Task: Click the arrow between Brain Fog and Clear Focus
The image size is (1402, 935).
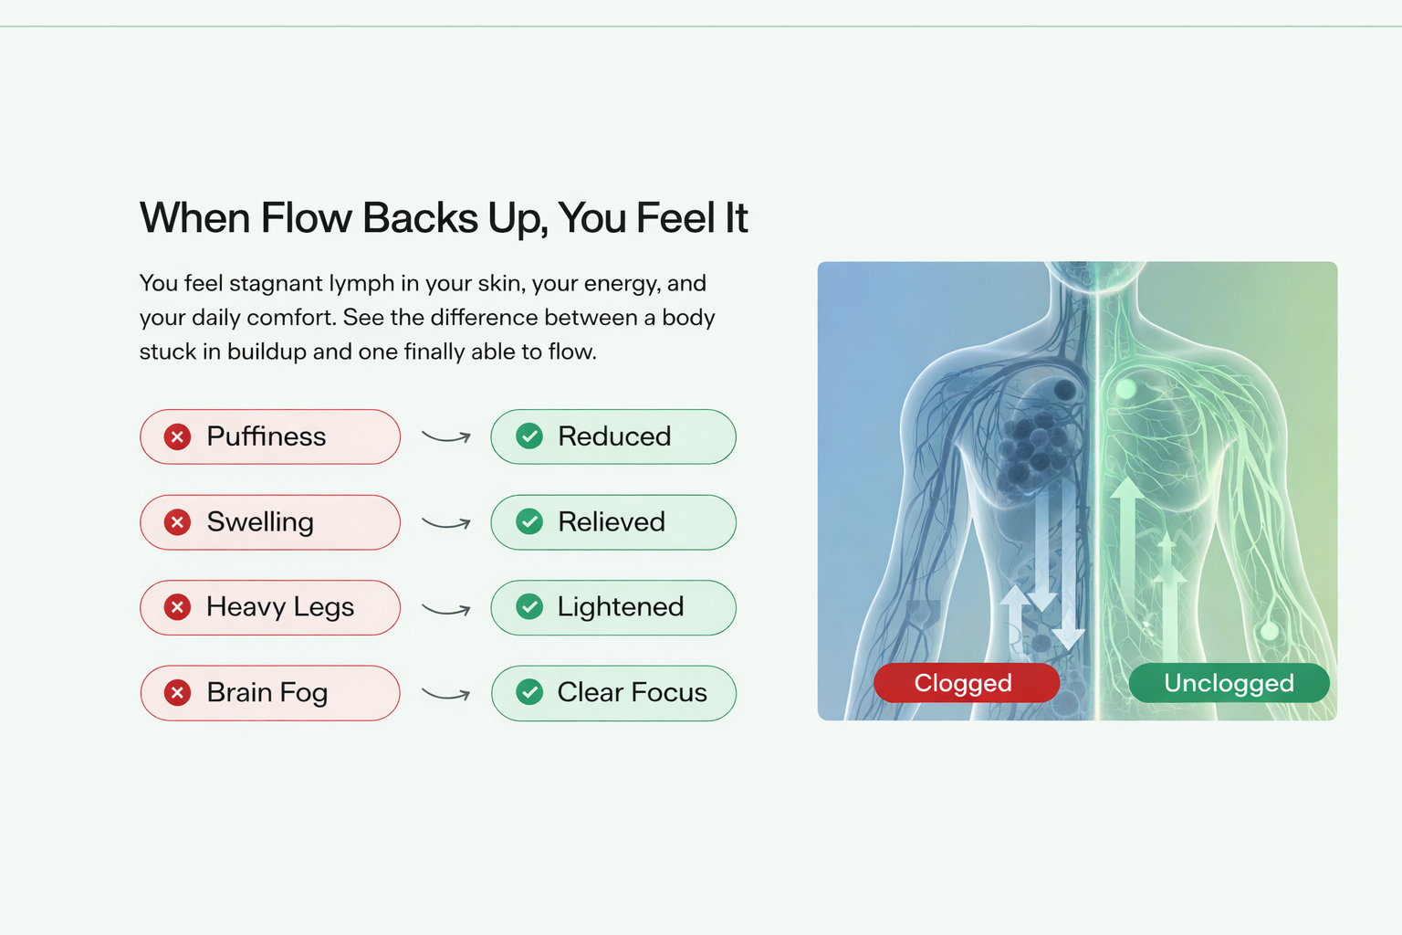Action: [x=446, y=694]
